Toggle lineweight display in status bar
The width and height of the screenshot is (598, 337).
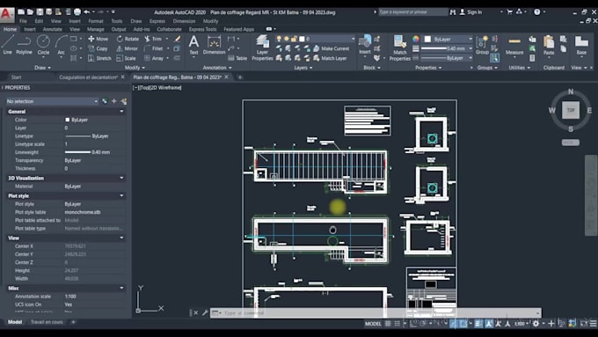coord(478,324)
